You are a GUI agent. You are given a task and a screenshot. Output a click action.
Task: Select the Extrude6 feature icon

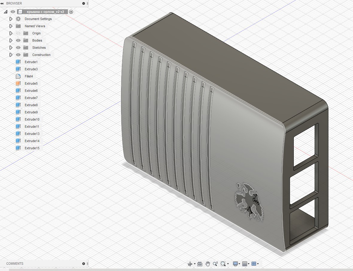click(x=18, y=91)
